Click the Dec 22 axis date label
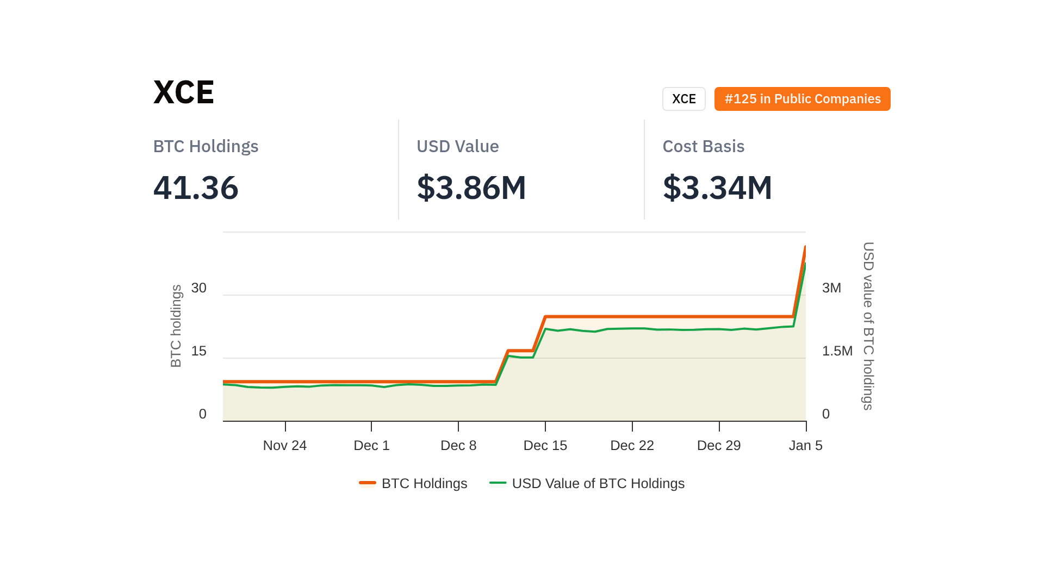Image resolution: width=1044 pixels, height=587 pixels. [x=632, y=446]
